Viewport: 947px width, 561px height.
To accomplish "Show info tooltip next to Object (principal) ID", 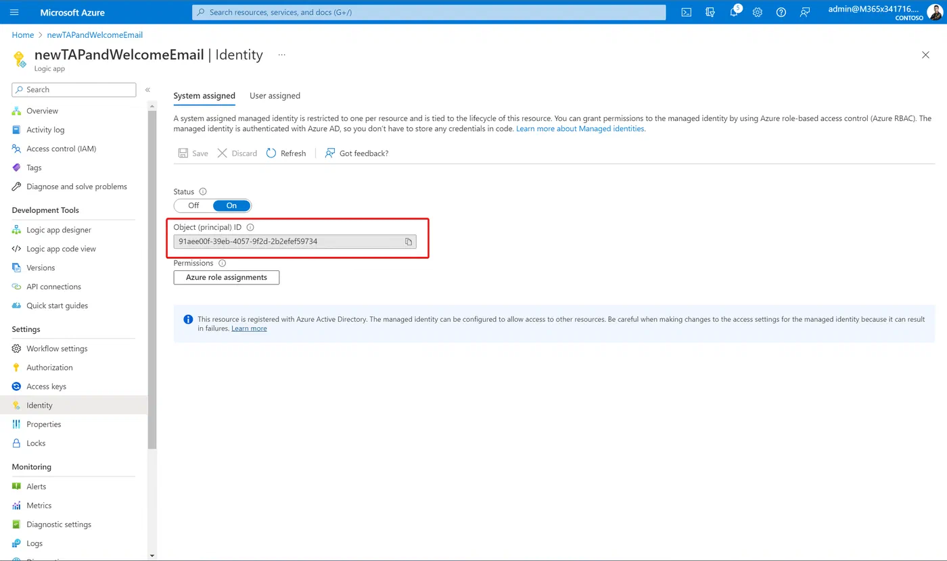I will click(x=250, y=227).
